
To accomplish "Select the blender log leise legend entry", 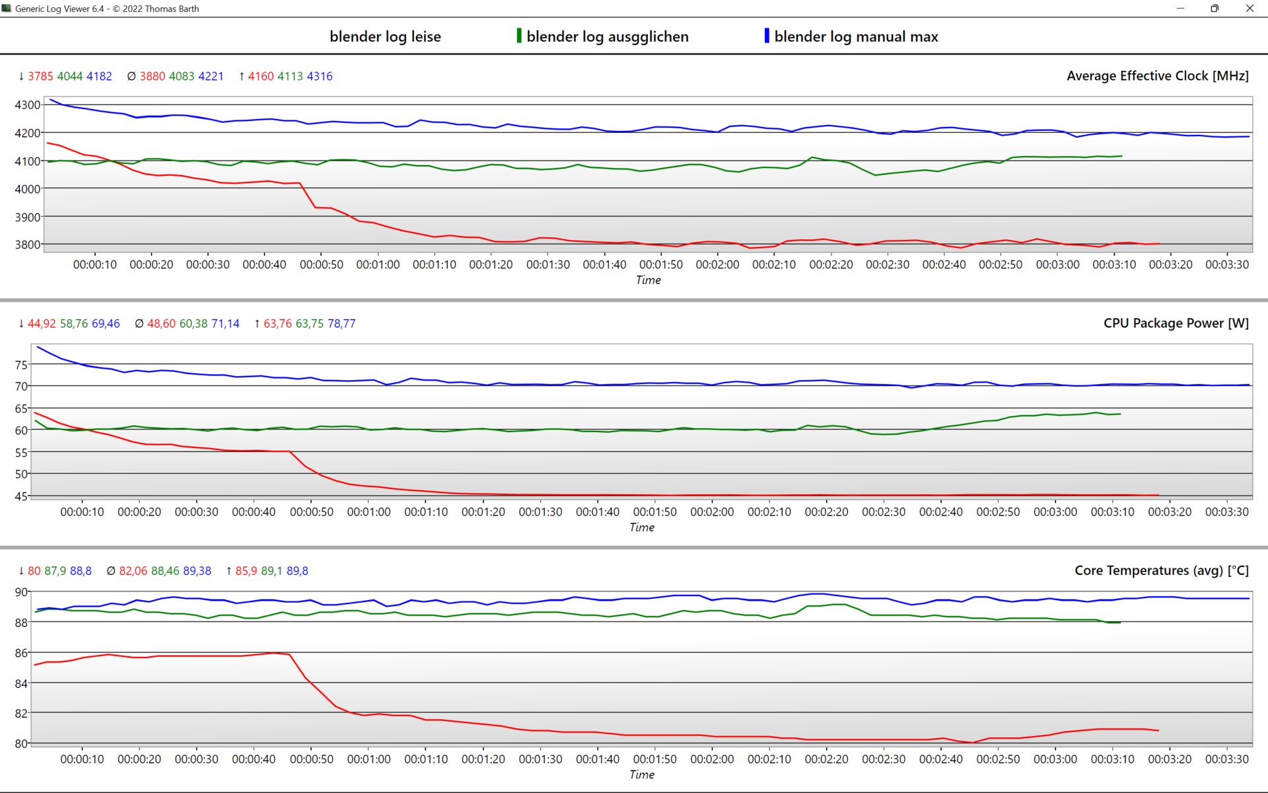I will 385,37.
